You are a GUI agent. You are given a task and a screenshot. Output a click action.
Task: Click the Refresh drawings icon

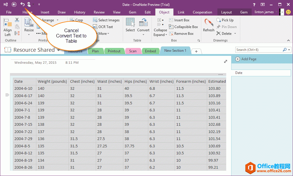point(209,25)
